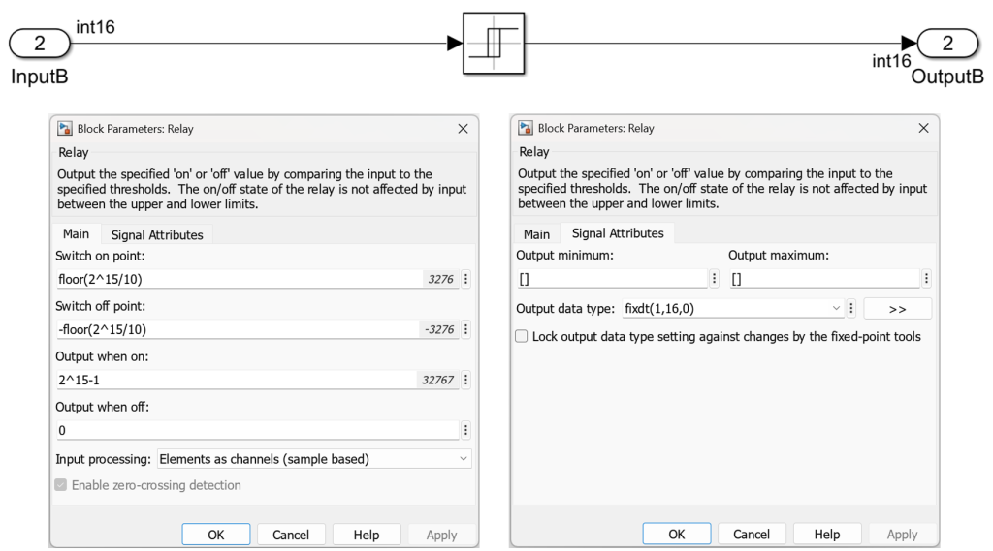Open more options beside Output data type dropdown
Image resolution: width=993 pixels, height=551 pixels.
(851, 308)
